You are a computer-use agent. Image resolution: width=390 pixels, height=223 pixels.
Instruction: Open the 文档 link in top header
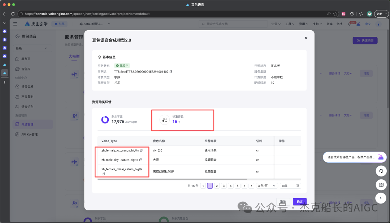tap(339, 24)
